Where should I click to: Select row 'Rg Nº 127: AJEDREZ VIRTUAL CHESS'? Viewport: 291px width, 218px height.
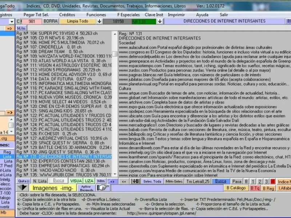pos(64,138)
